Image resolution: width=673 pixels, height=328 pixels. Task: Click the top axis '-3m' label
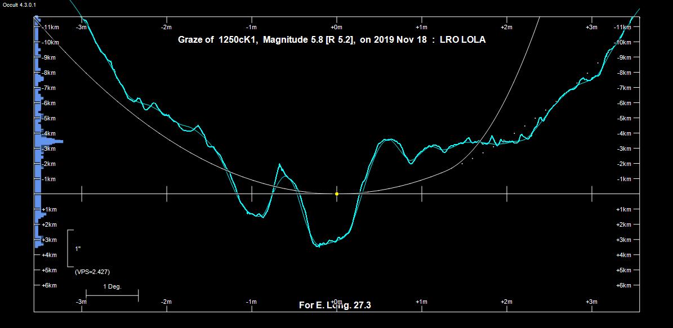pyautogui.click(x=81, y=27)
